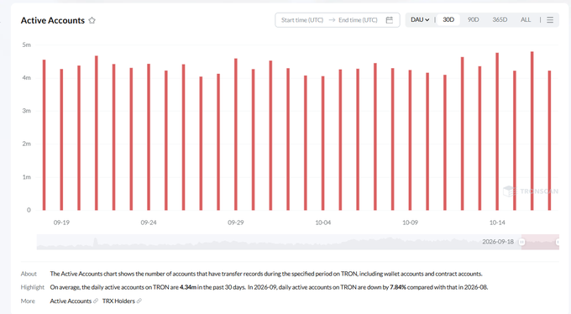Click the 7.84% figure in Highlight
The width and height of the screenshot is (571, 314).
coord(398,287)
